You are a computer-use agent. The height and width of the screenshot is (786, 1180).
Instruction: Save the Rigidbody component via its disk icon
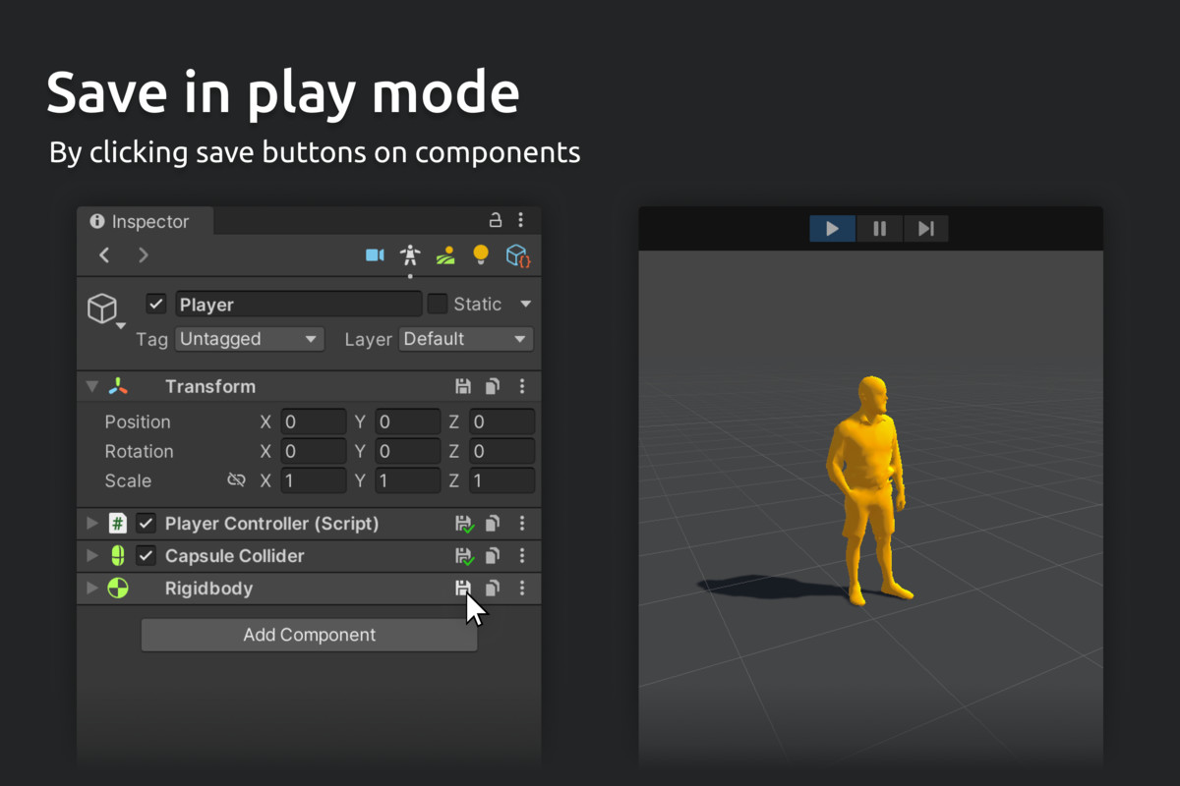tap(462, 589)
